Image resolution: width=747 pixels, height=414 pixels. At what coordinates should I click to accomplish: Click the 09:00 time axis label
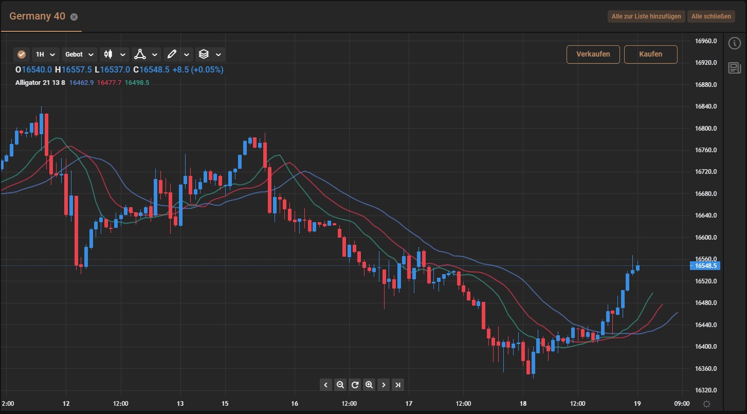682,404
